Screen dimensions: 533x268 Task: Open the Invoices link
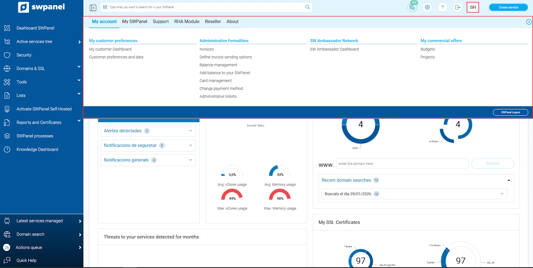pos(207,49)
